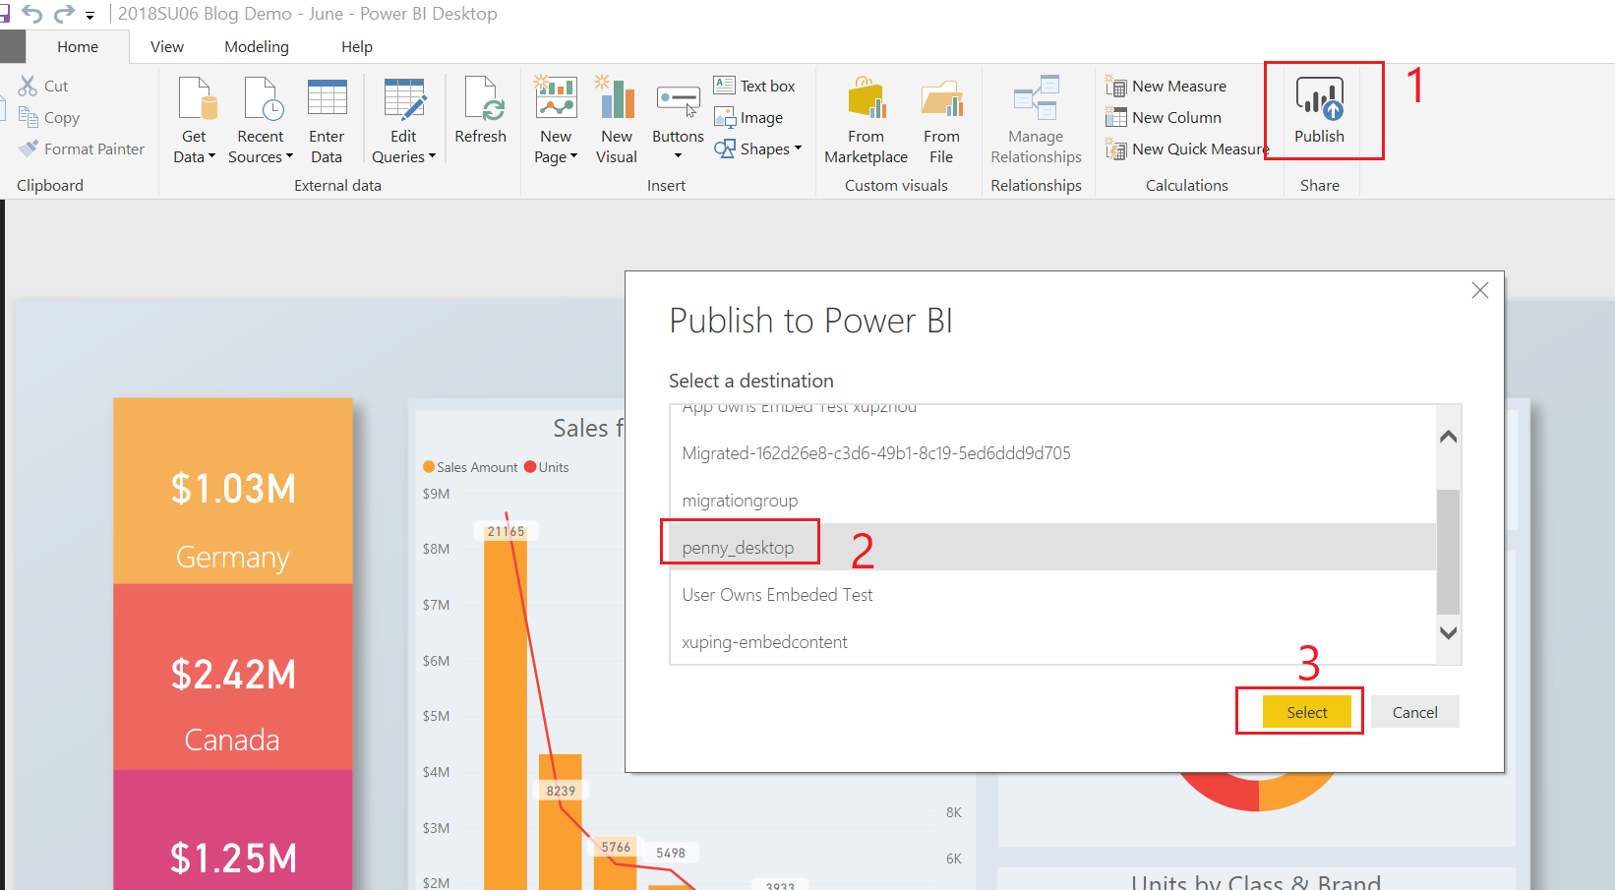Click the New Measure icon
The height and width of the screenshot is (890, 1615).
[x=1116, y=87]
